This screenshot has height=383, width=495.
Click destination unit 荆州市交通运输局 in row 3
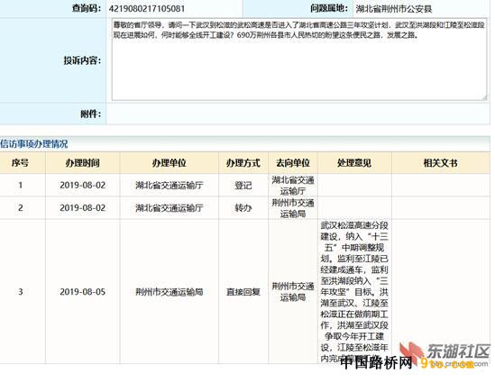(293, 292)
